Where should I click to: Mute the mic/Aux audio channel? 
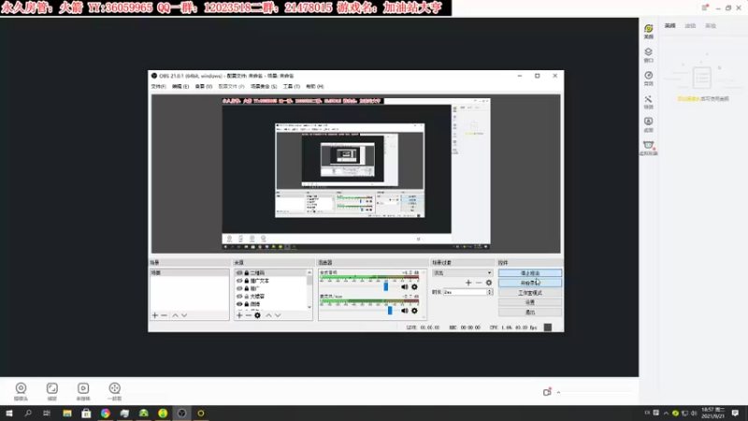tap(405, 311)
